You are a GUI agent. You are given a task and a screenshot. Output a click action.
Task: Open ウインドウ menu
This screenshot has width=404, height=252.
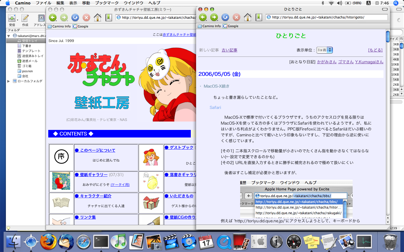(x=134, y=3)
